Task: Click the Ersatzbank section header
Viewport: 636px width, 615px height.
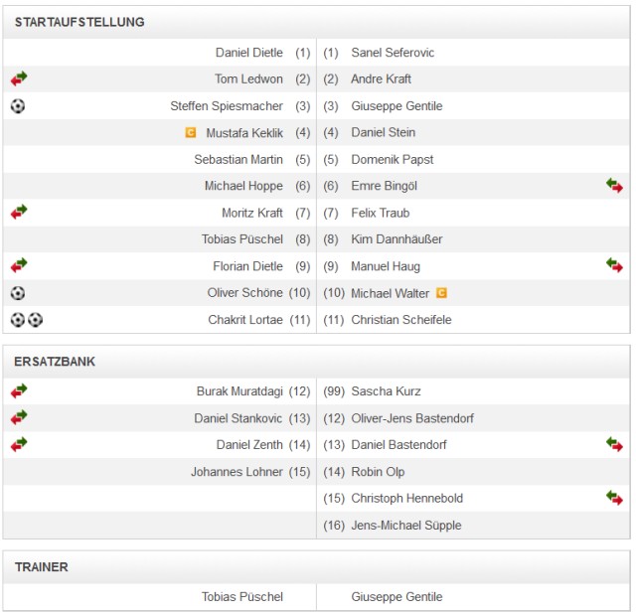Action: (x=56, y=362)
